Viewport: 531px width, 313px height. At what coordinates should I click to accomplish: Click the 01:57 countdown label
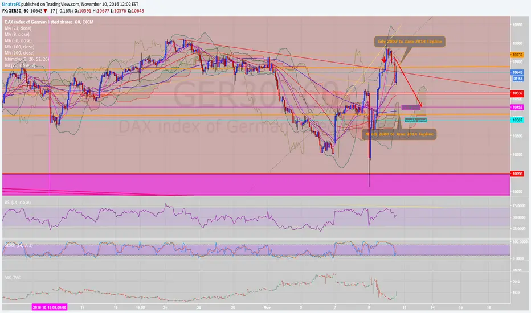(x=518, y=79)
